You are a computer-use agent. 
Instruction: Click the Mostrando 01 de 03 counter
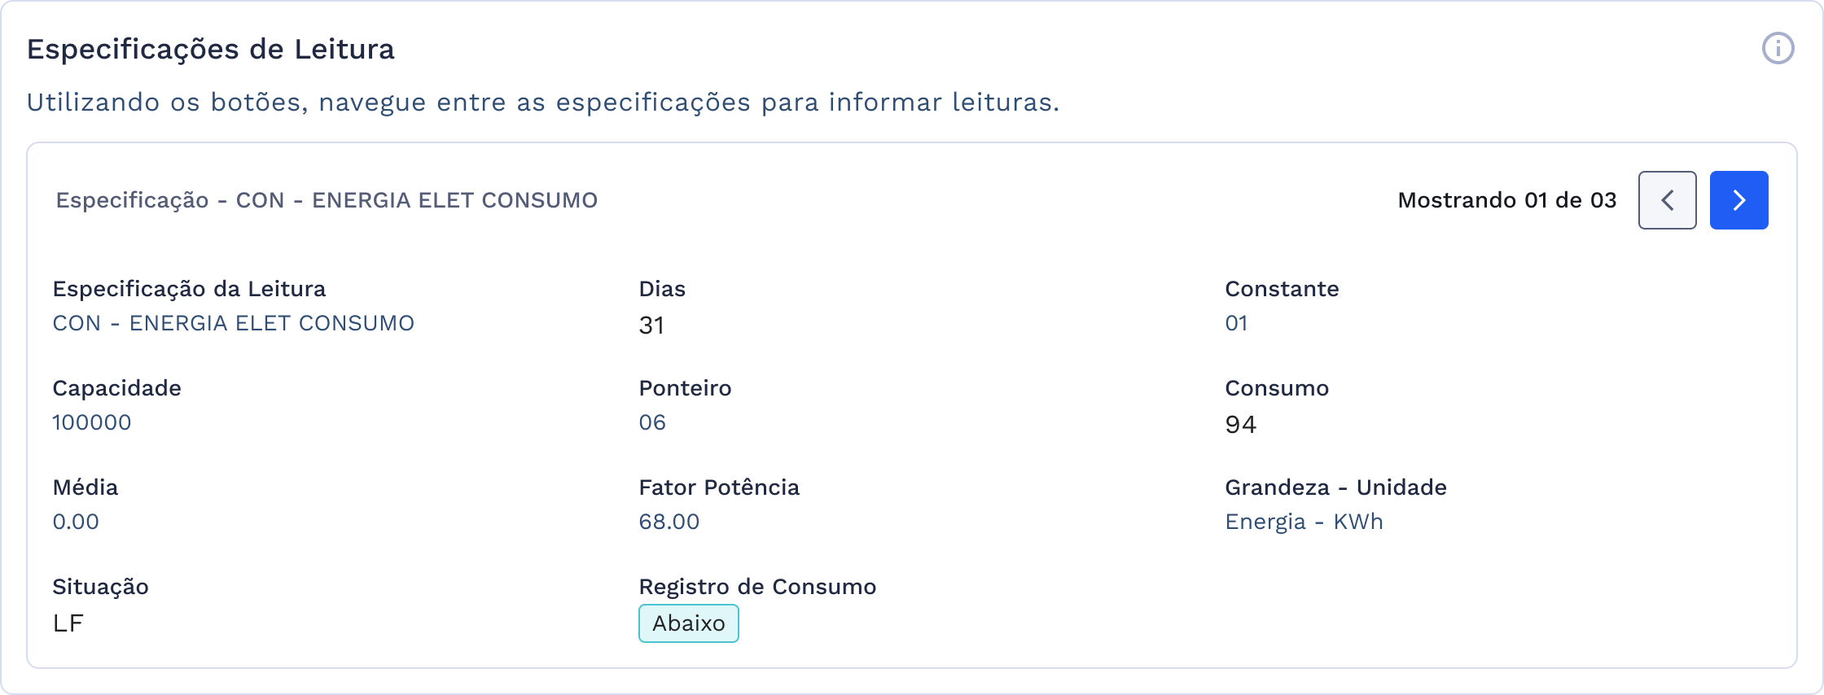point(1506,199)
